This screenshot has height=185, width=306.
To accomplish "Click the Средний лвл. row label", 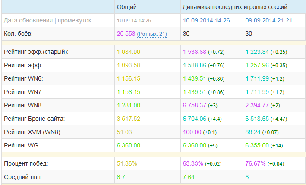I will coord(24,177).
